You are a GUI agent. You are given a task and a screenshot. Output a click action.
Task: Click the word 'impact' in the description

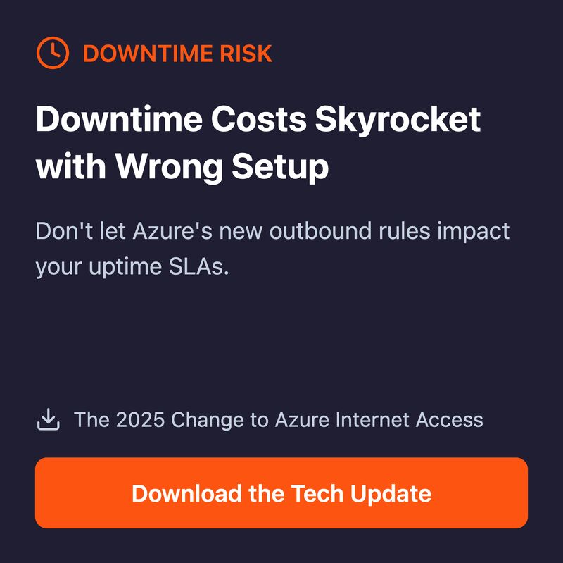[x=473, y=232]
